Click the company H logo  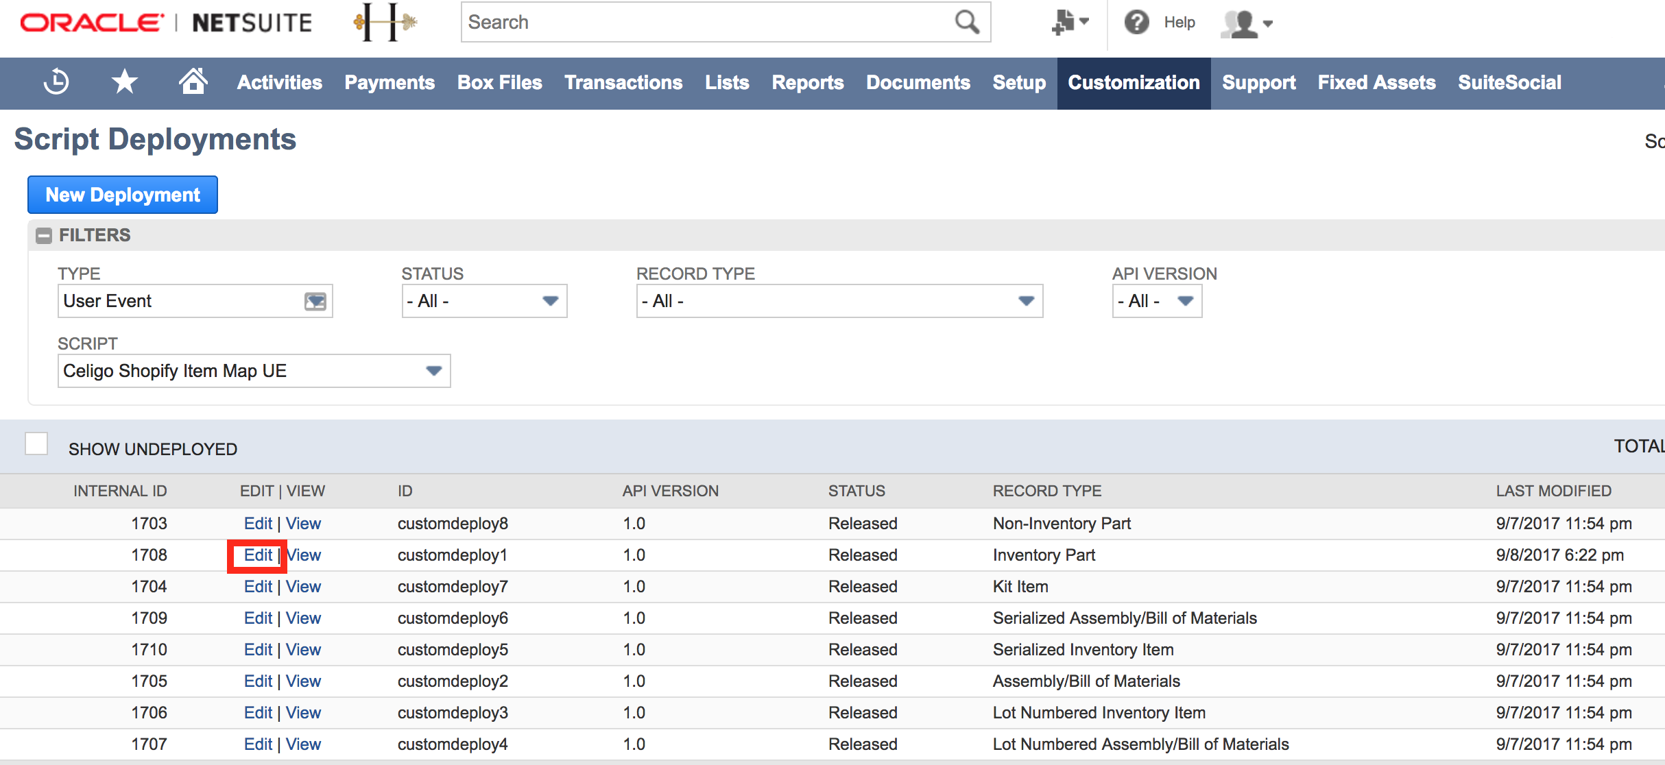tap(385, 23)
